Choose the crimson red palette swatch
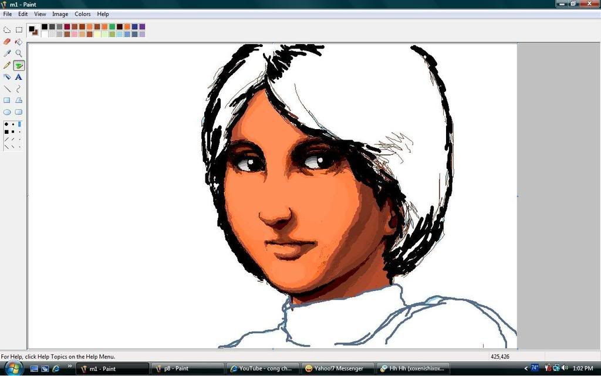Image resolution: width=601 pixels, height=376 pixels. [67, 27]
